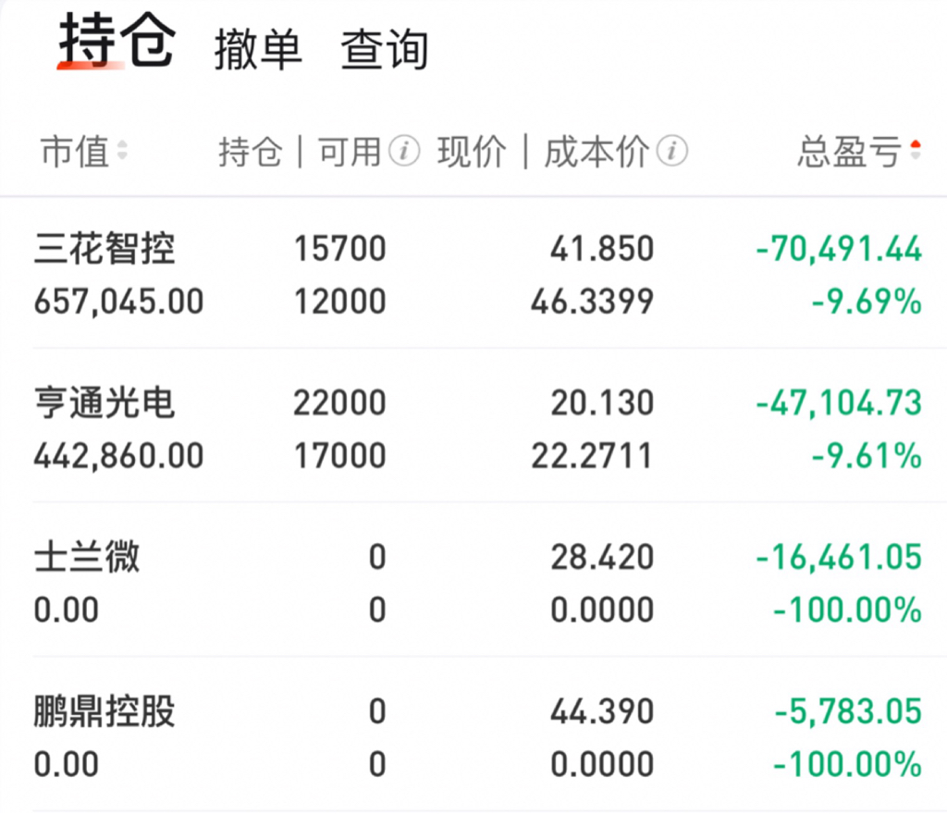Click the 现价 column header label

coord(472,152)
